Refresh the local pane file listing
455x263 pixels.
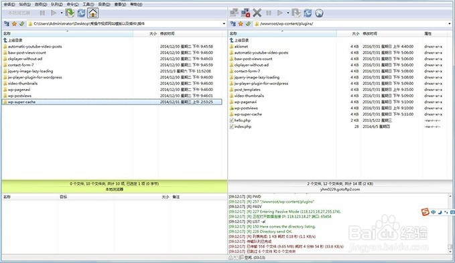click(x=81, y=13)
